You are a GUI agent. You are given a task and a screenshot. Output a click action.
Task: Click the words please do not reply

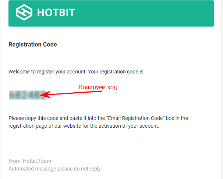tap(79, 169)
